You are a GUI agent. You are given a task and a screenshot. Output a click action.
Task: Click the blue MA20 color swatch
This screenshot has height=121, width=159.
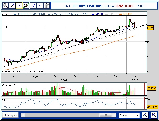93,14
